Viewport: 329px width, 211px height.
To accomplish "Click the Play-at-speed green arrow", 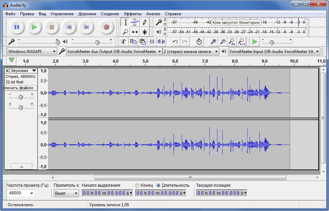I will [x=255, y=42].
